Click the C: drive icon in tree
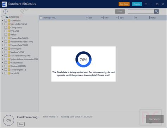 point(7,17)
